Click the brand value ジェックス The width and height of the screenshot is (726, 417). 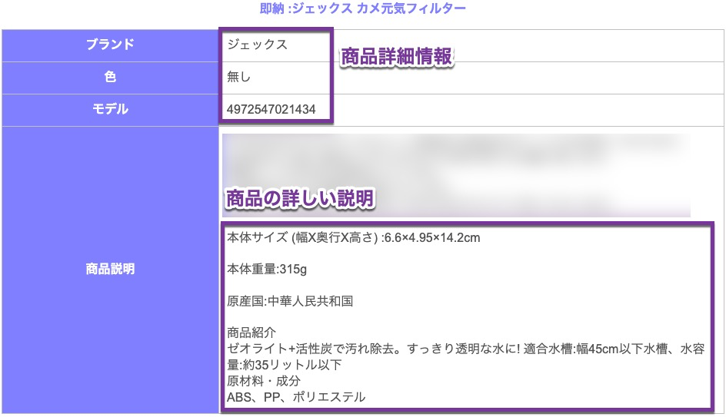[x=258, y=45]
